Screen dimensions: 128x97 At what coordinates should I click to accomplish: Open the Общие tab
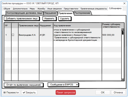pos(7,9)
